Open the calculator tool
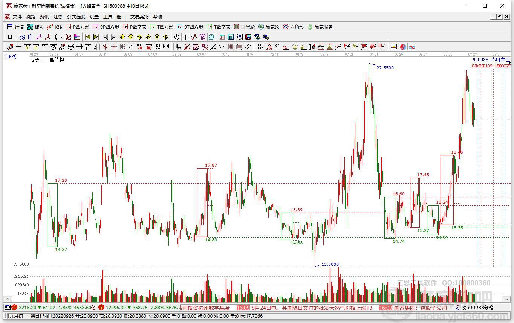The width and height of the screenshot is (514, 323). [231, 37]
